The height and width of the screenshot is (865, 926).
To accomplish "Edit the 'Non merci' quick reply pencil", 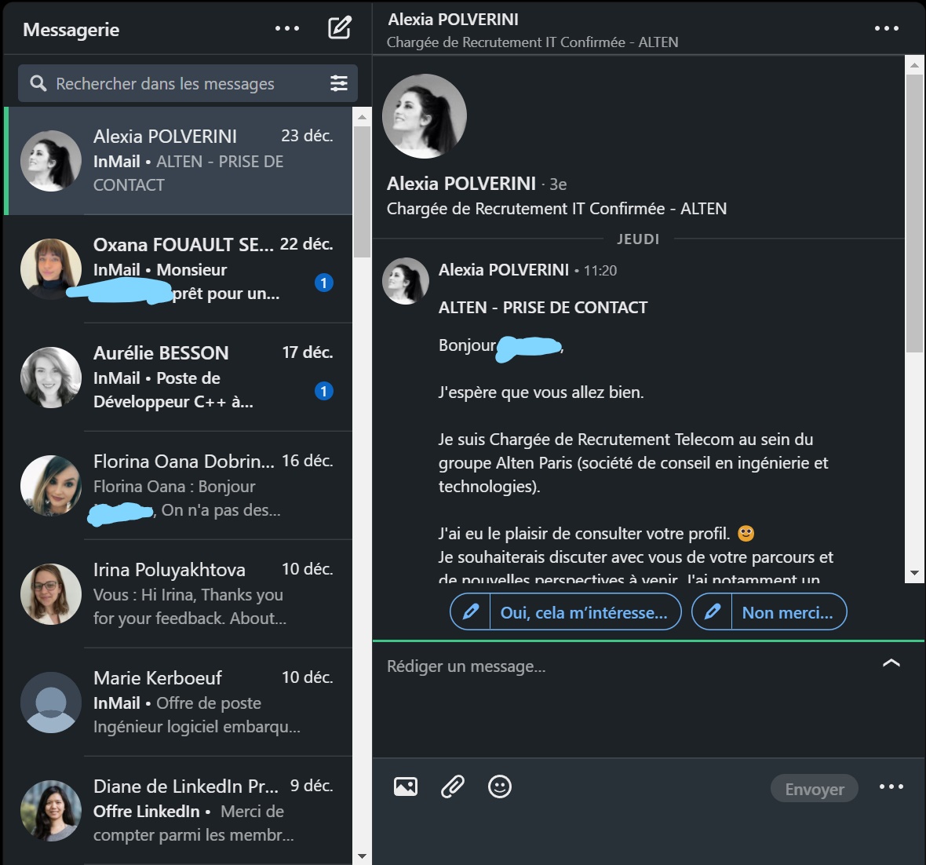I will pyautogui.click(x=713, y=611).
